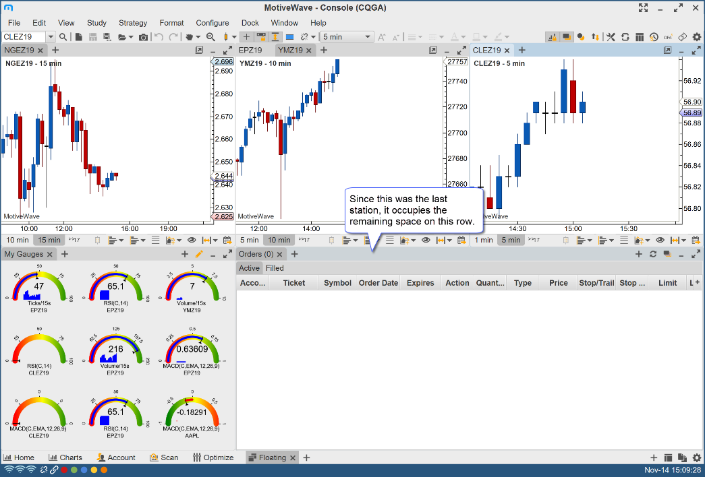Expand the CLEZ19 symbol dropdown arrow
705x477 pixels.
[50, 37]
